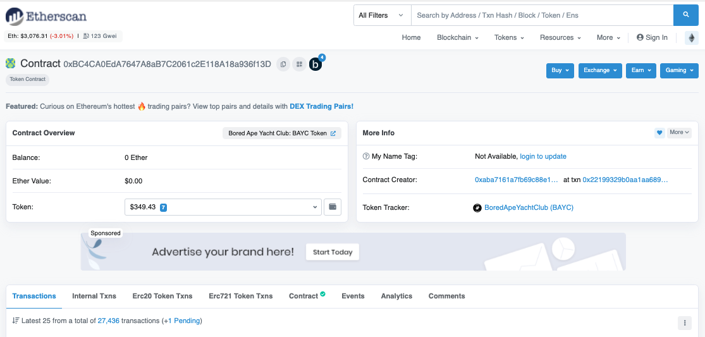Open the Exchange dropdown button
This screenshot has width=705, height=337.
[x=600, y=71]
